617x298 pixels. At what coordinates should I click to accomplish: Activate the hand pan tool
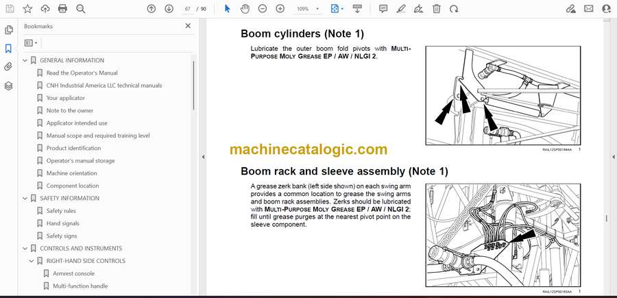click(x=245, y=9)
